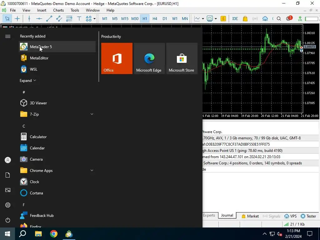Select the Fibonacci retracement tool

coord(69,18)
